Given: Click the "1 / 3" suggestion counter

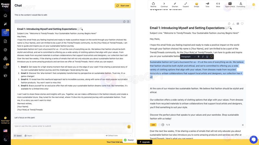Looking at the screenshot, I should 168,125.
